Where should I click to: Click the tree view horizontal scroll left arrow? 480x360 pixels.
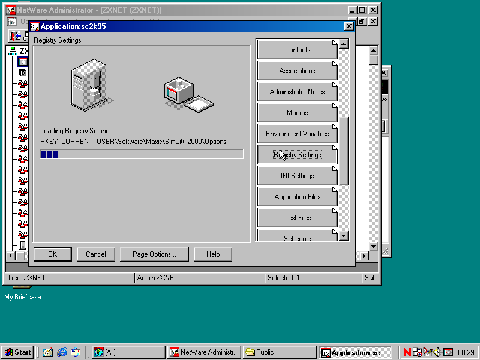tap(11, 256)
